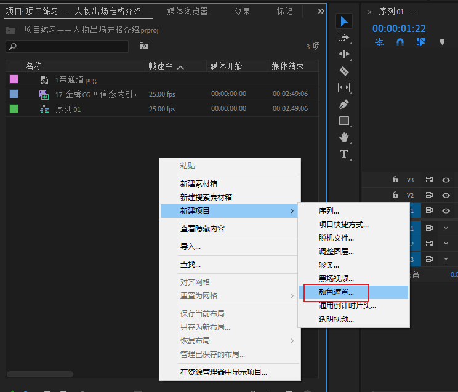The height and width of the screenshot is (392, 458).
Task: Toggle lock on the V2 track
Action: [x=395, y=196]
